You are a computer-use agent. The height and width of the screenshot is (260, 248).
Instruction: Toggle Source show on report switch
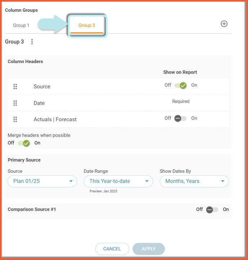tap(181, 86)
